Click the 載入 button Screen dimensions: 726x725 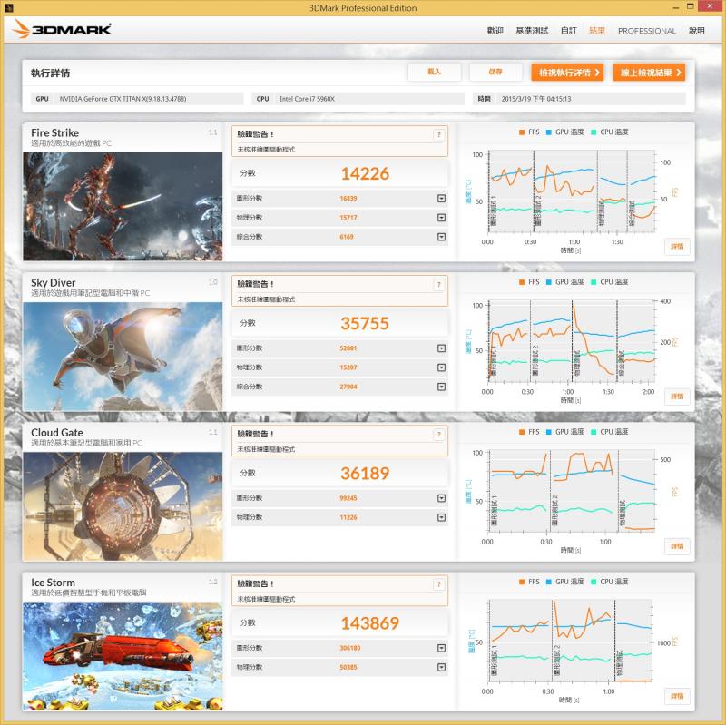pos(435,72)
